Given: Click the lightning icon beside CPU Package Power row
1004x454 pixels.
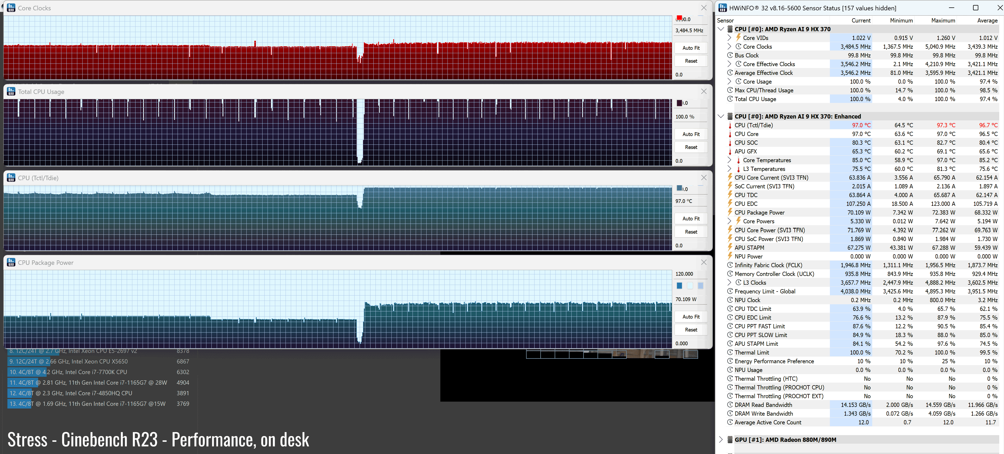Looking at the screenshot, I should pos(730,212).
